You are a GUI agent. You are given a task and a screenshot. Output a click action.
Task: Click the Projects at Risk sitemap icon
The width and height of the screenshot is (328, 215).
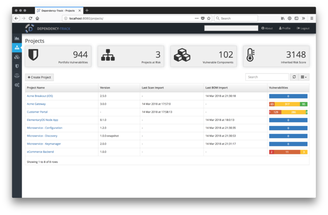108,55
